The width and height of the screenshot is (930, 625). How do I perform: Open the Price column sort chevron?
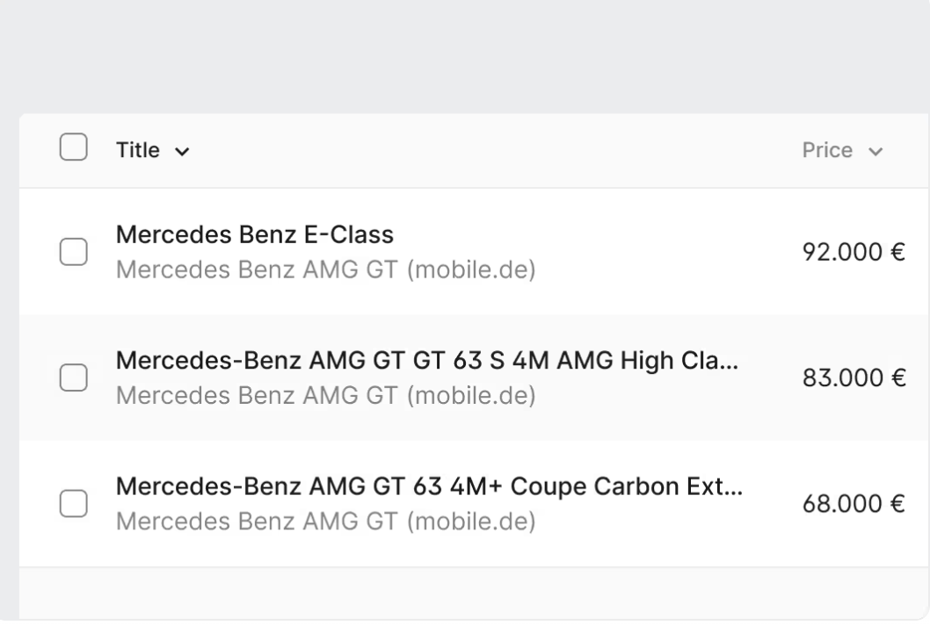[876, 152]
